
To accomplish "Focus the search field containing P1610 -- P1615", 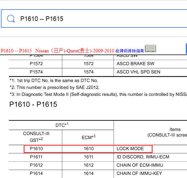I will tap(94, 18).
